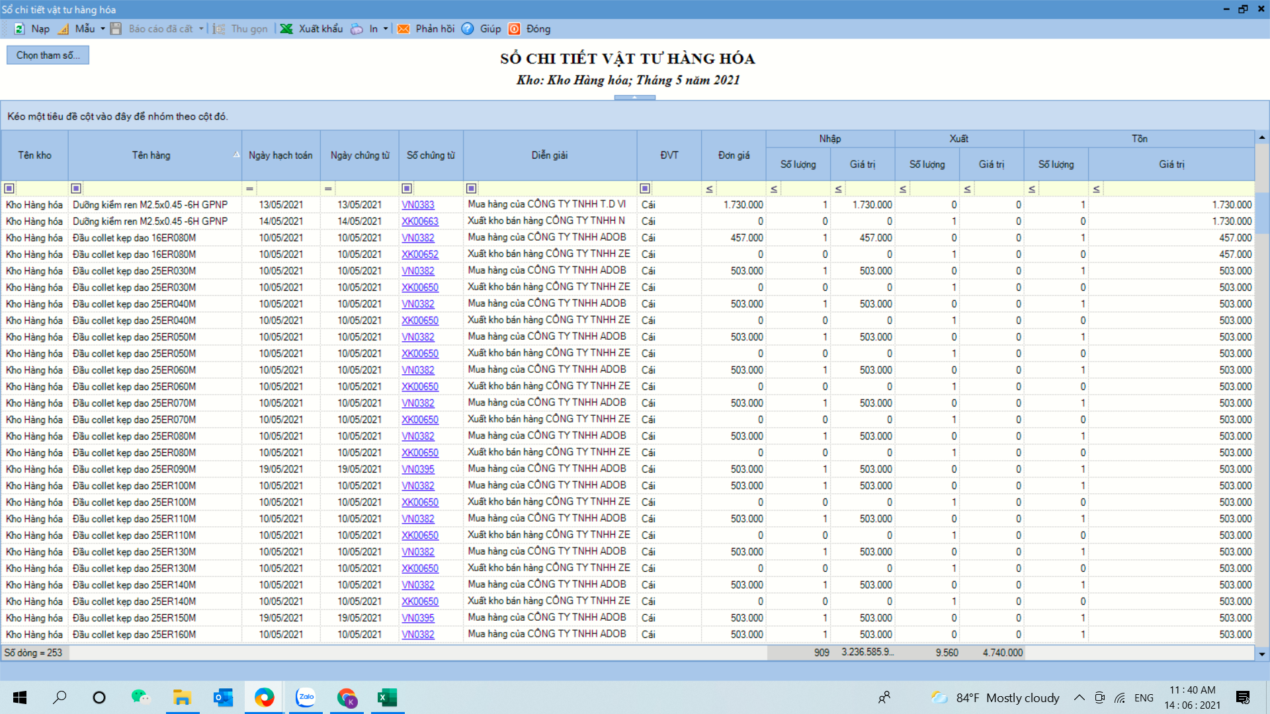
Task: Expand the In print dropdown arrow
Action: click(386, 29)
